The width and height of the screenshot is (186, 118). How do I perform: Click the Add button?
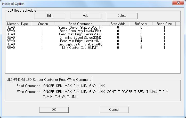pyautogui.click(x=86, y=16)
